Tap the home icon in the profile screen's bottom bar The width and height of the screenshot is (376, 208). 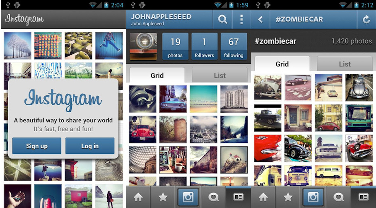pos(138,197)
